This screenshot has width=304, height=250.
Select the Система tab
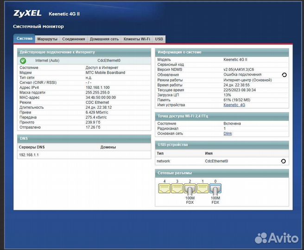pos(25,38)
